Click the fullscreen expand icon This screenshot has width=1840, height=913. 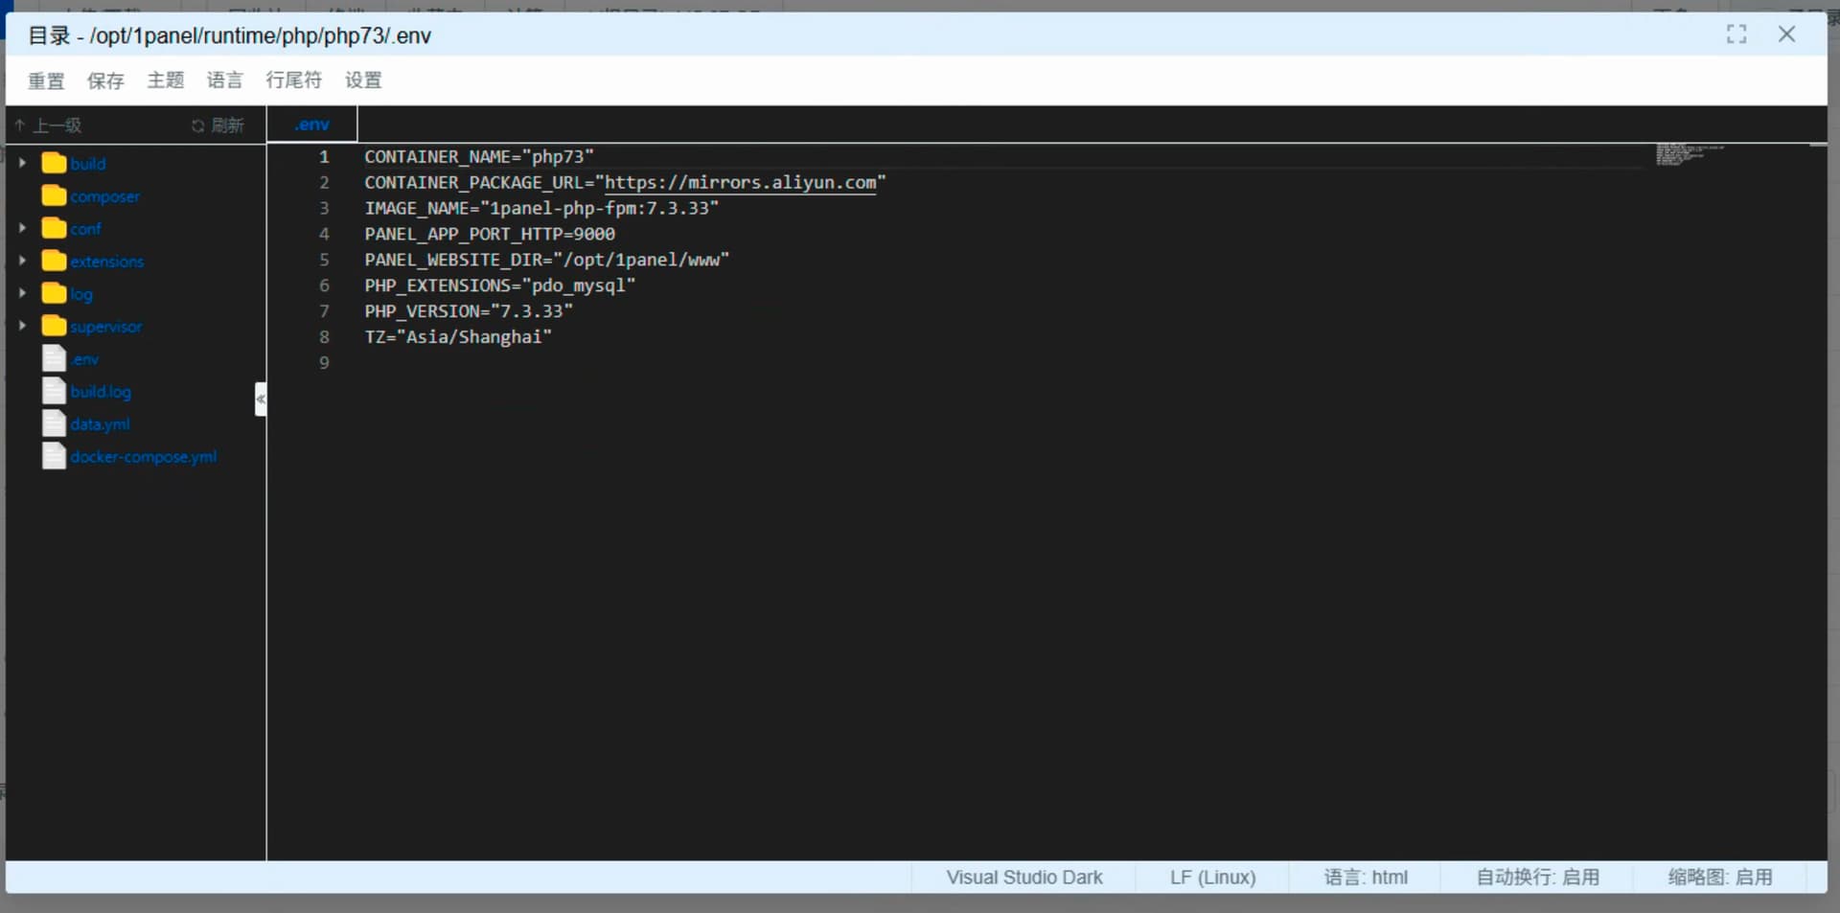point(1736,34)
